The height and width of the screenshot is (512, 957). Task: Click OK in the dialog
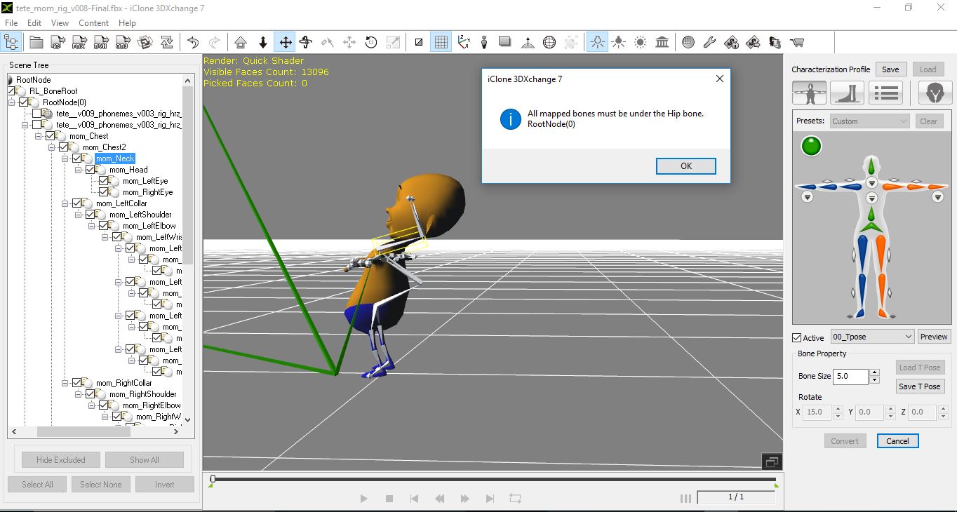pos(685,166)
